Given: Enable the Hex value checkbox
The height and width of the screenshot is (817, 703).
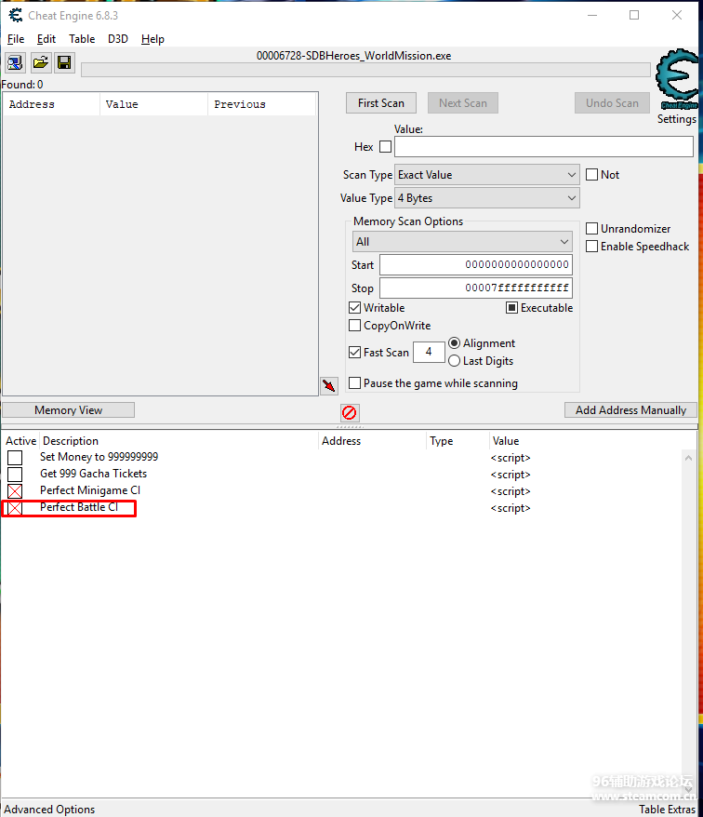Looking at the screenshot, I should 385,147.
